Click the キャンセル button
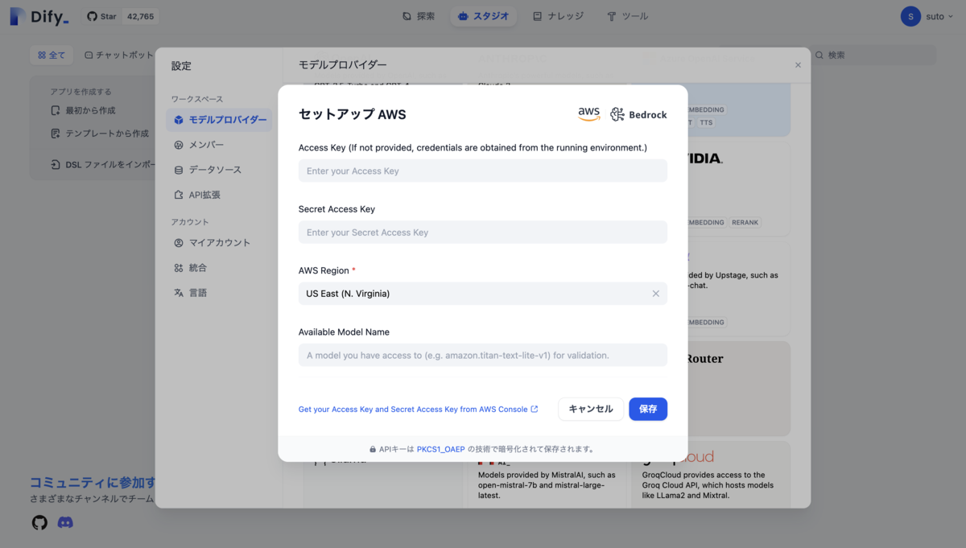This screenshot has height=548, width=966. 591,409
